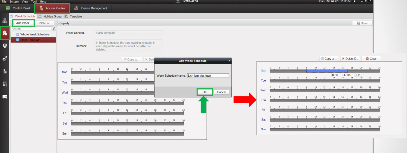Click the lock icon in title bar

355,1
